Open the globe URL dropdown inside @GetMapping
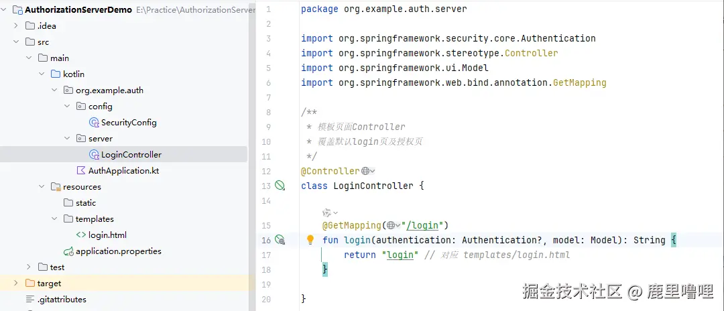 [x=394, y=225]
